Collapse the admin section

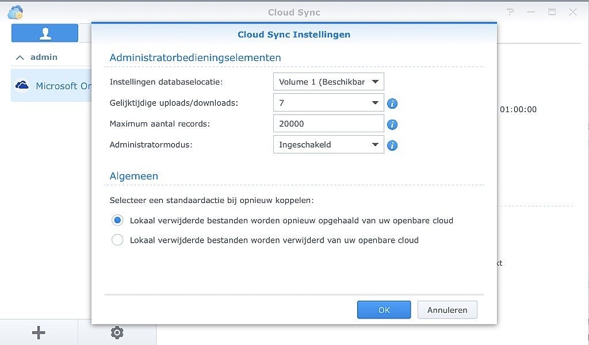(x=21, y=57)
